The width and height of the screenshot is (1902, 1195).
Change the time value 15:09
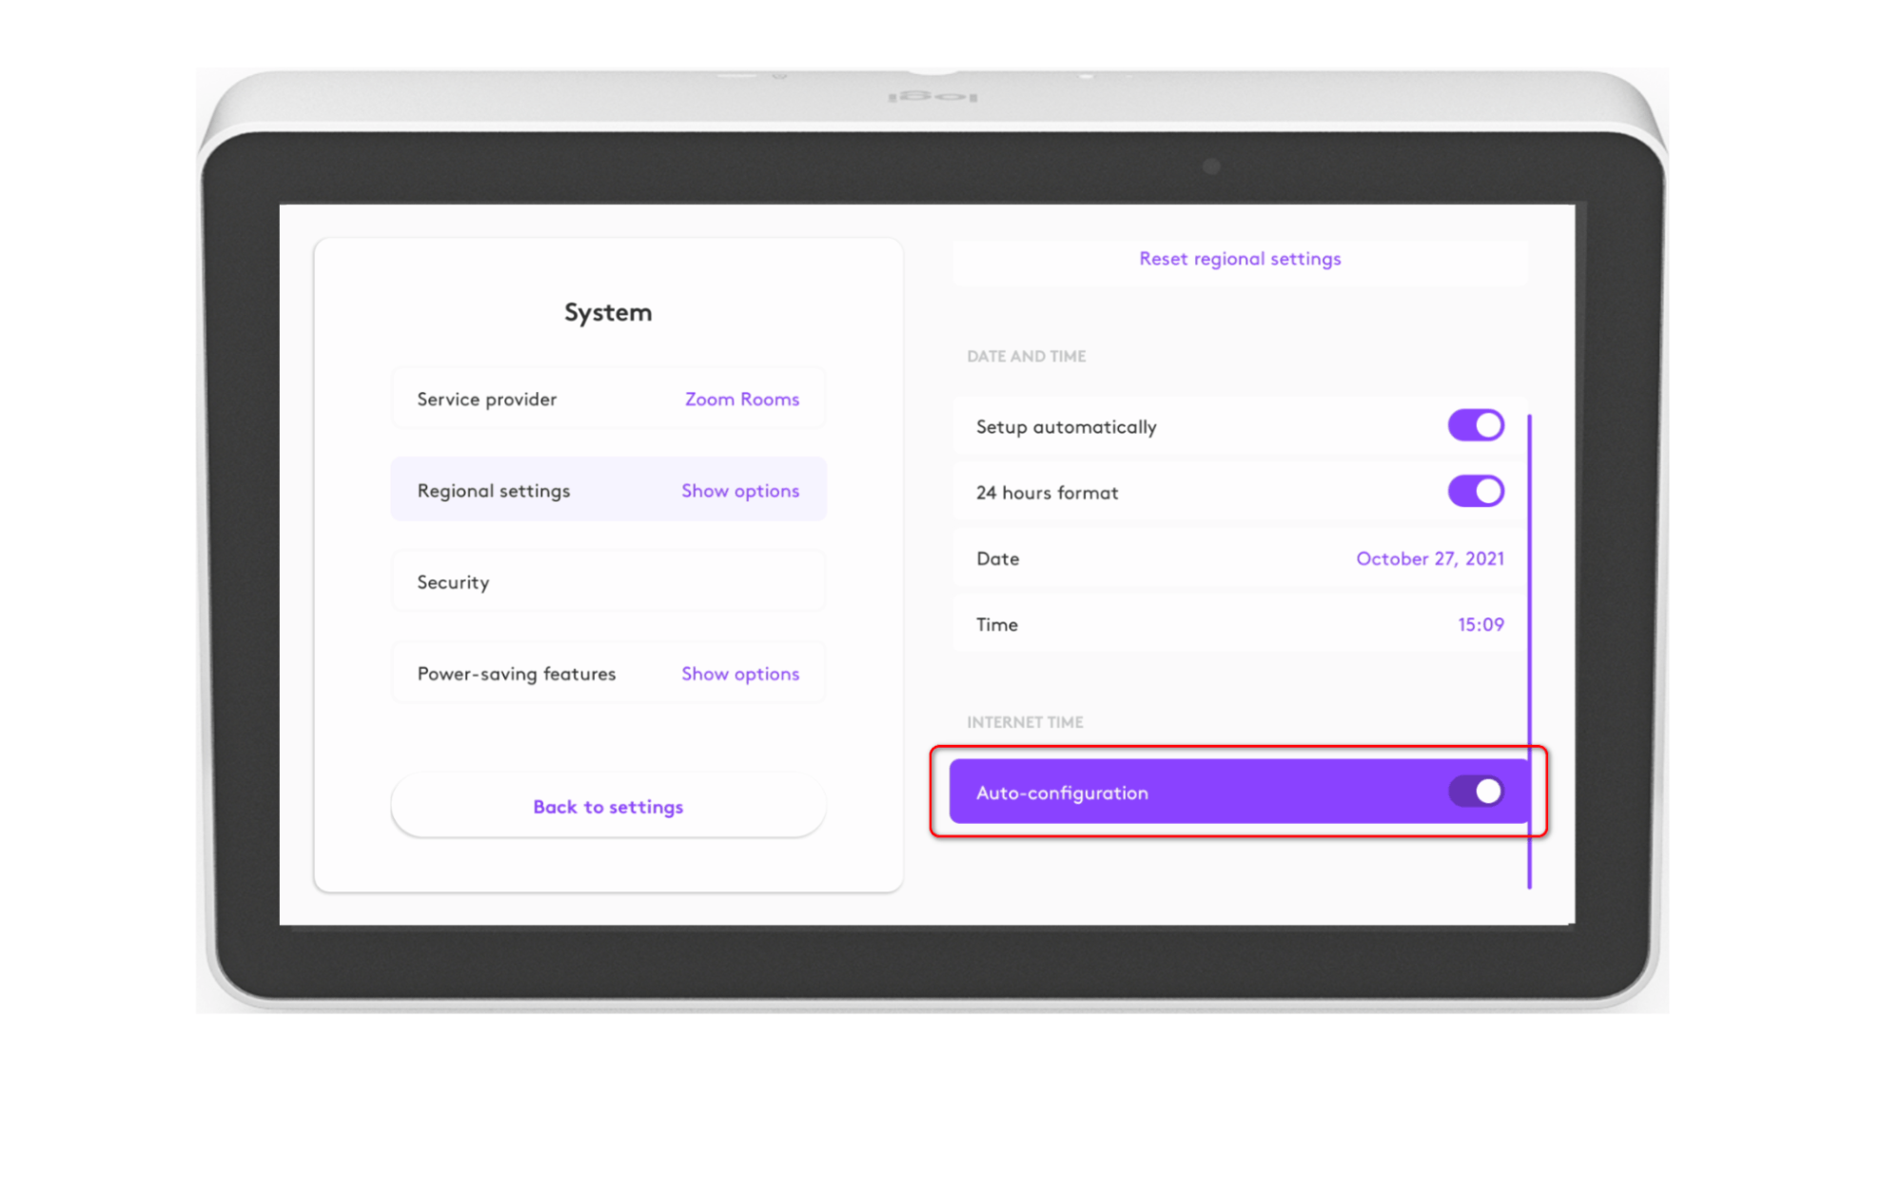pyautogui.click(x=1480, y=625)
